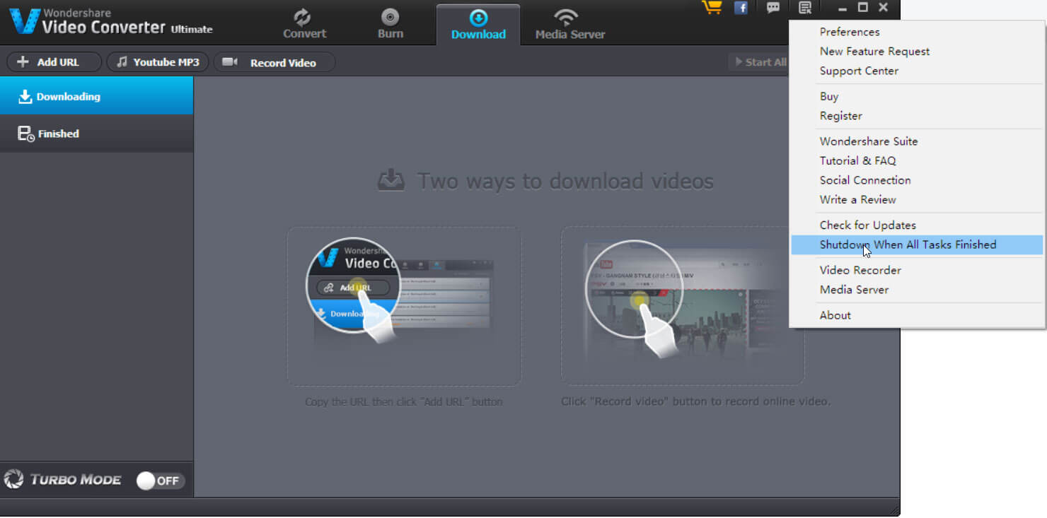Screen dimensions: 1047x518
Task: Click the Turbo Mode swirl icon
Action: coord(13,480)
